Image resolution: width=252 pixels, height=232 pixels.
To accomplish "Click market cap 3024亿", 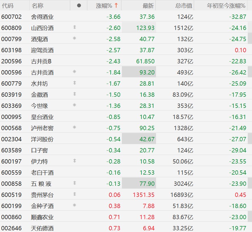I will [x=183, y=184].
